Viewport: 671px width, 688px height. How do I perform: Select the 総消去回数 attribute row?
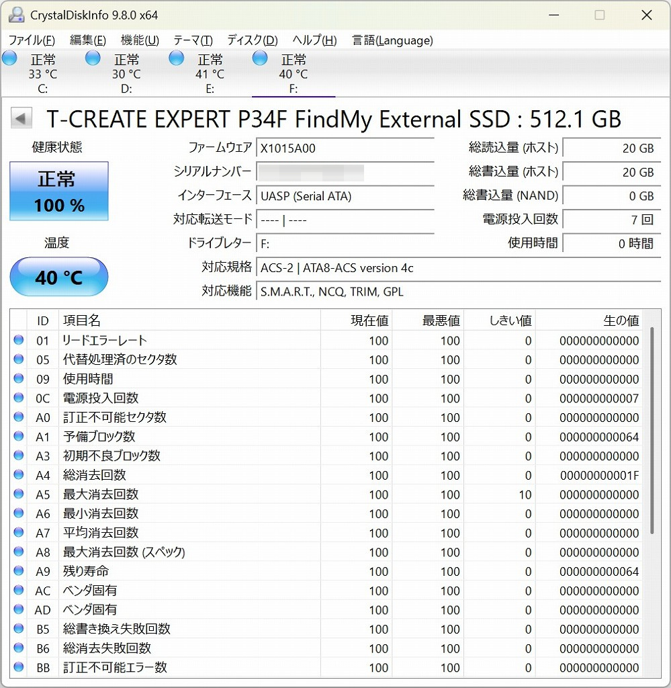[x=326, y=475]
